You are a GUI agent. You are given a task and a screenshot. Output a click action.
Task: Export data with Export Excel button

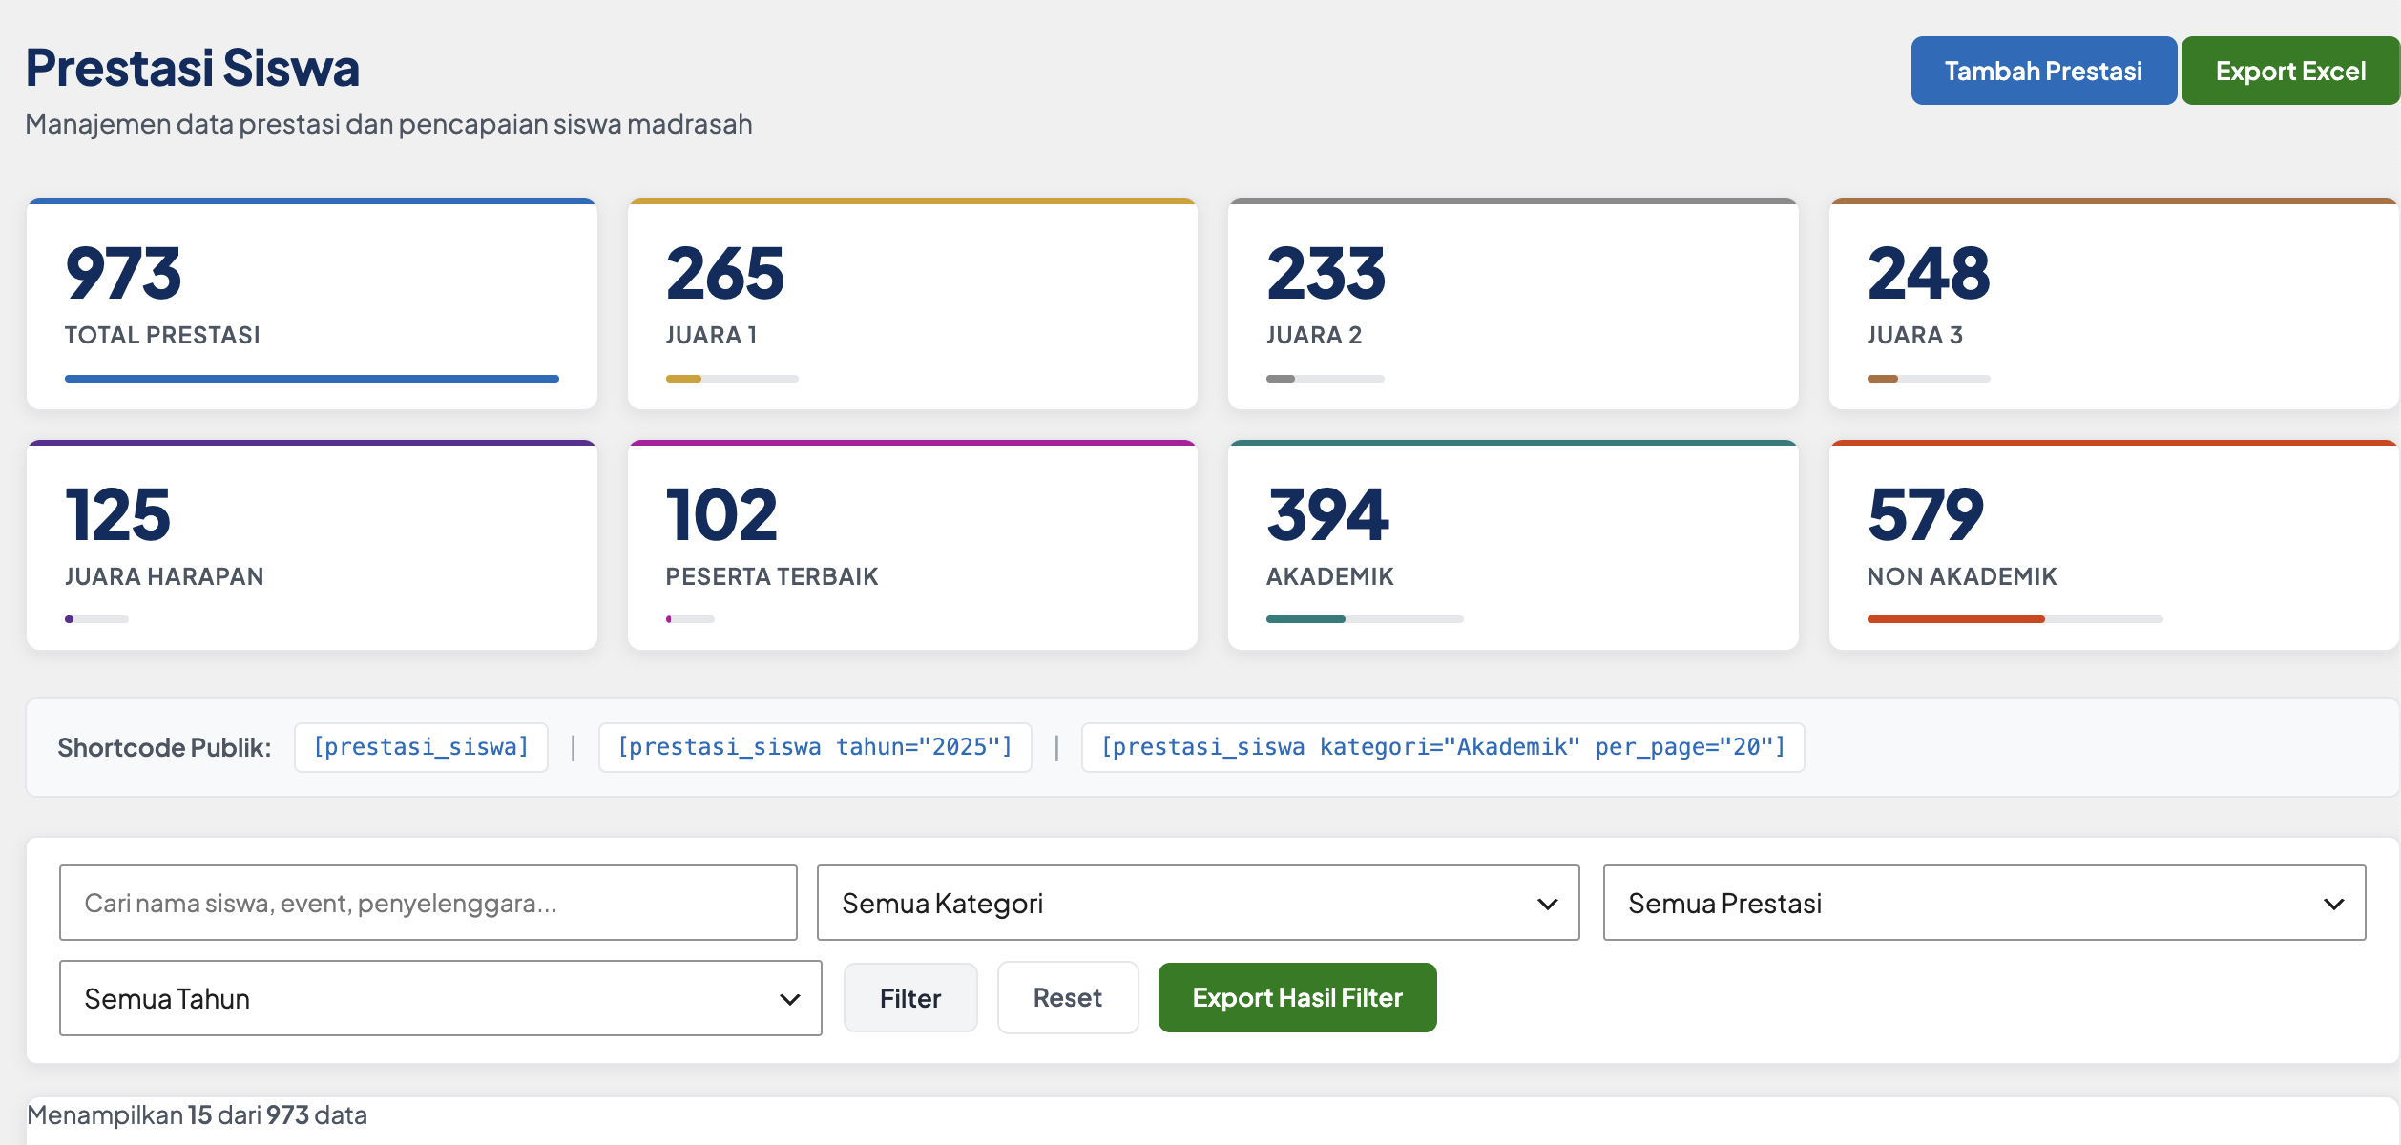(2290, 71)
